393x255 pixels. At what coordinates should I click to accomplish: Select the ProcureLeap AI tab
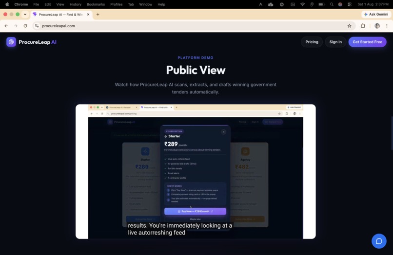coord(61,15)
